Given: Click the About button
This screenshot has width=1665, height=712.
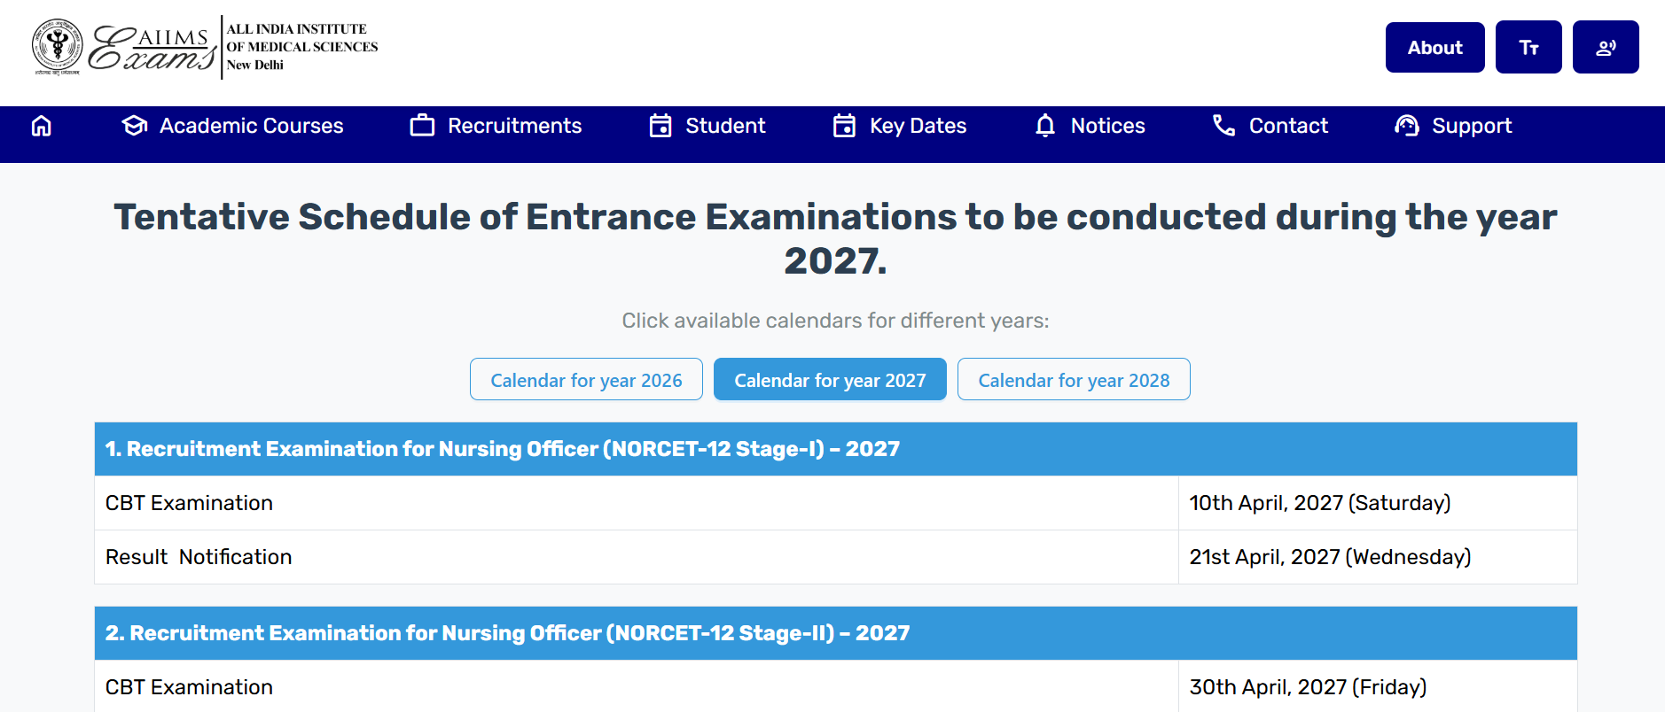Looking at the screenshot, I should click(1434, 47).
